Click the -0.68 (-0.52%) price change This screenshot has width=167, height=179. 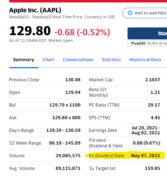82,32
